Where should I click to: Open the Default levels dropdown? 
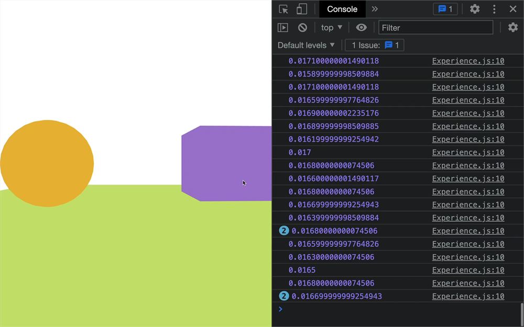pyautogui.click(x=306, y=45)
